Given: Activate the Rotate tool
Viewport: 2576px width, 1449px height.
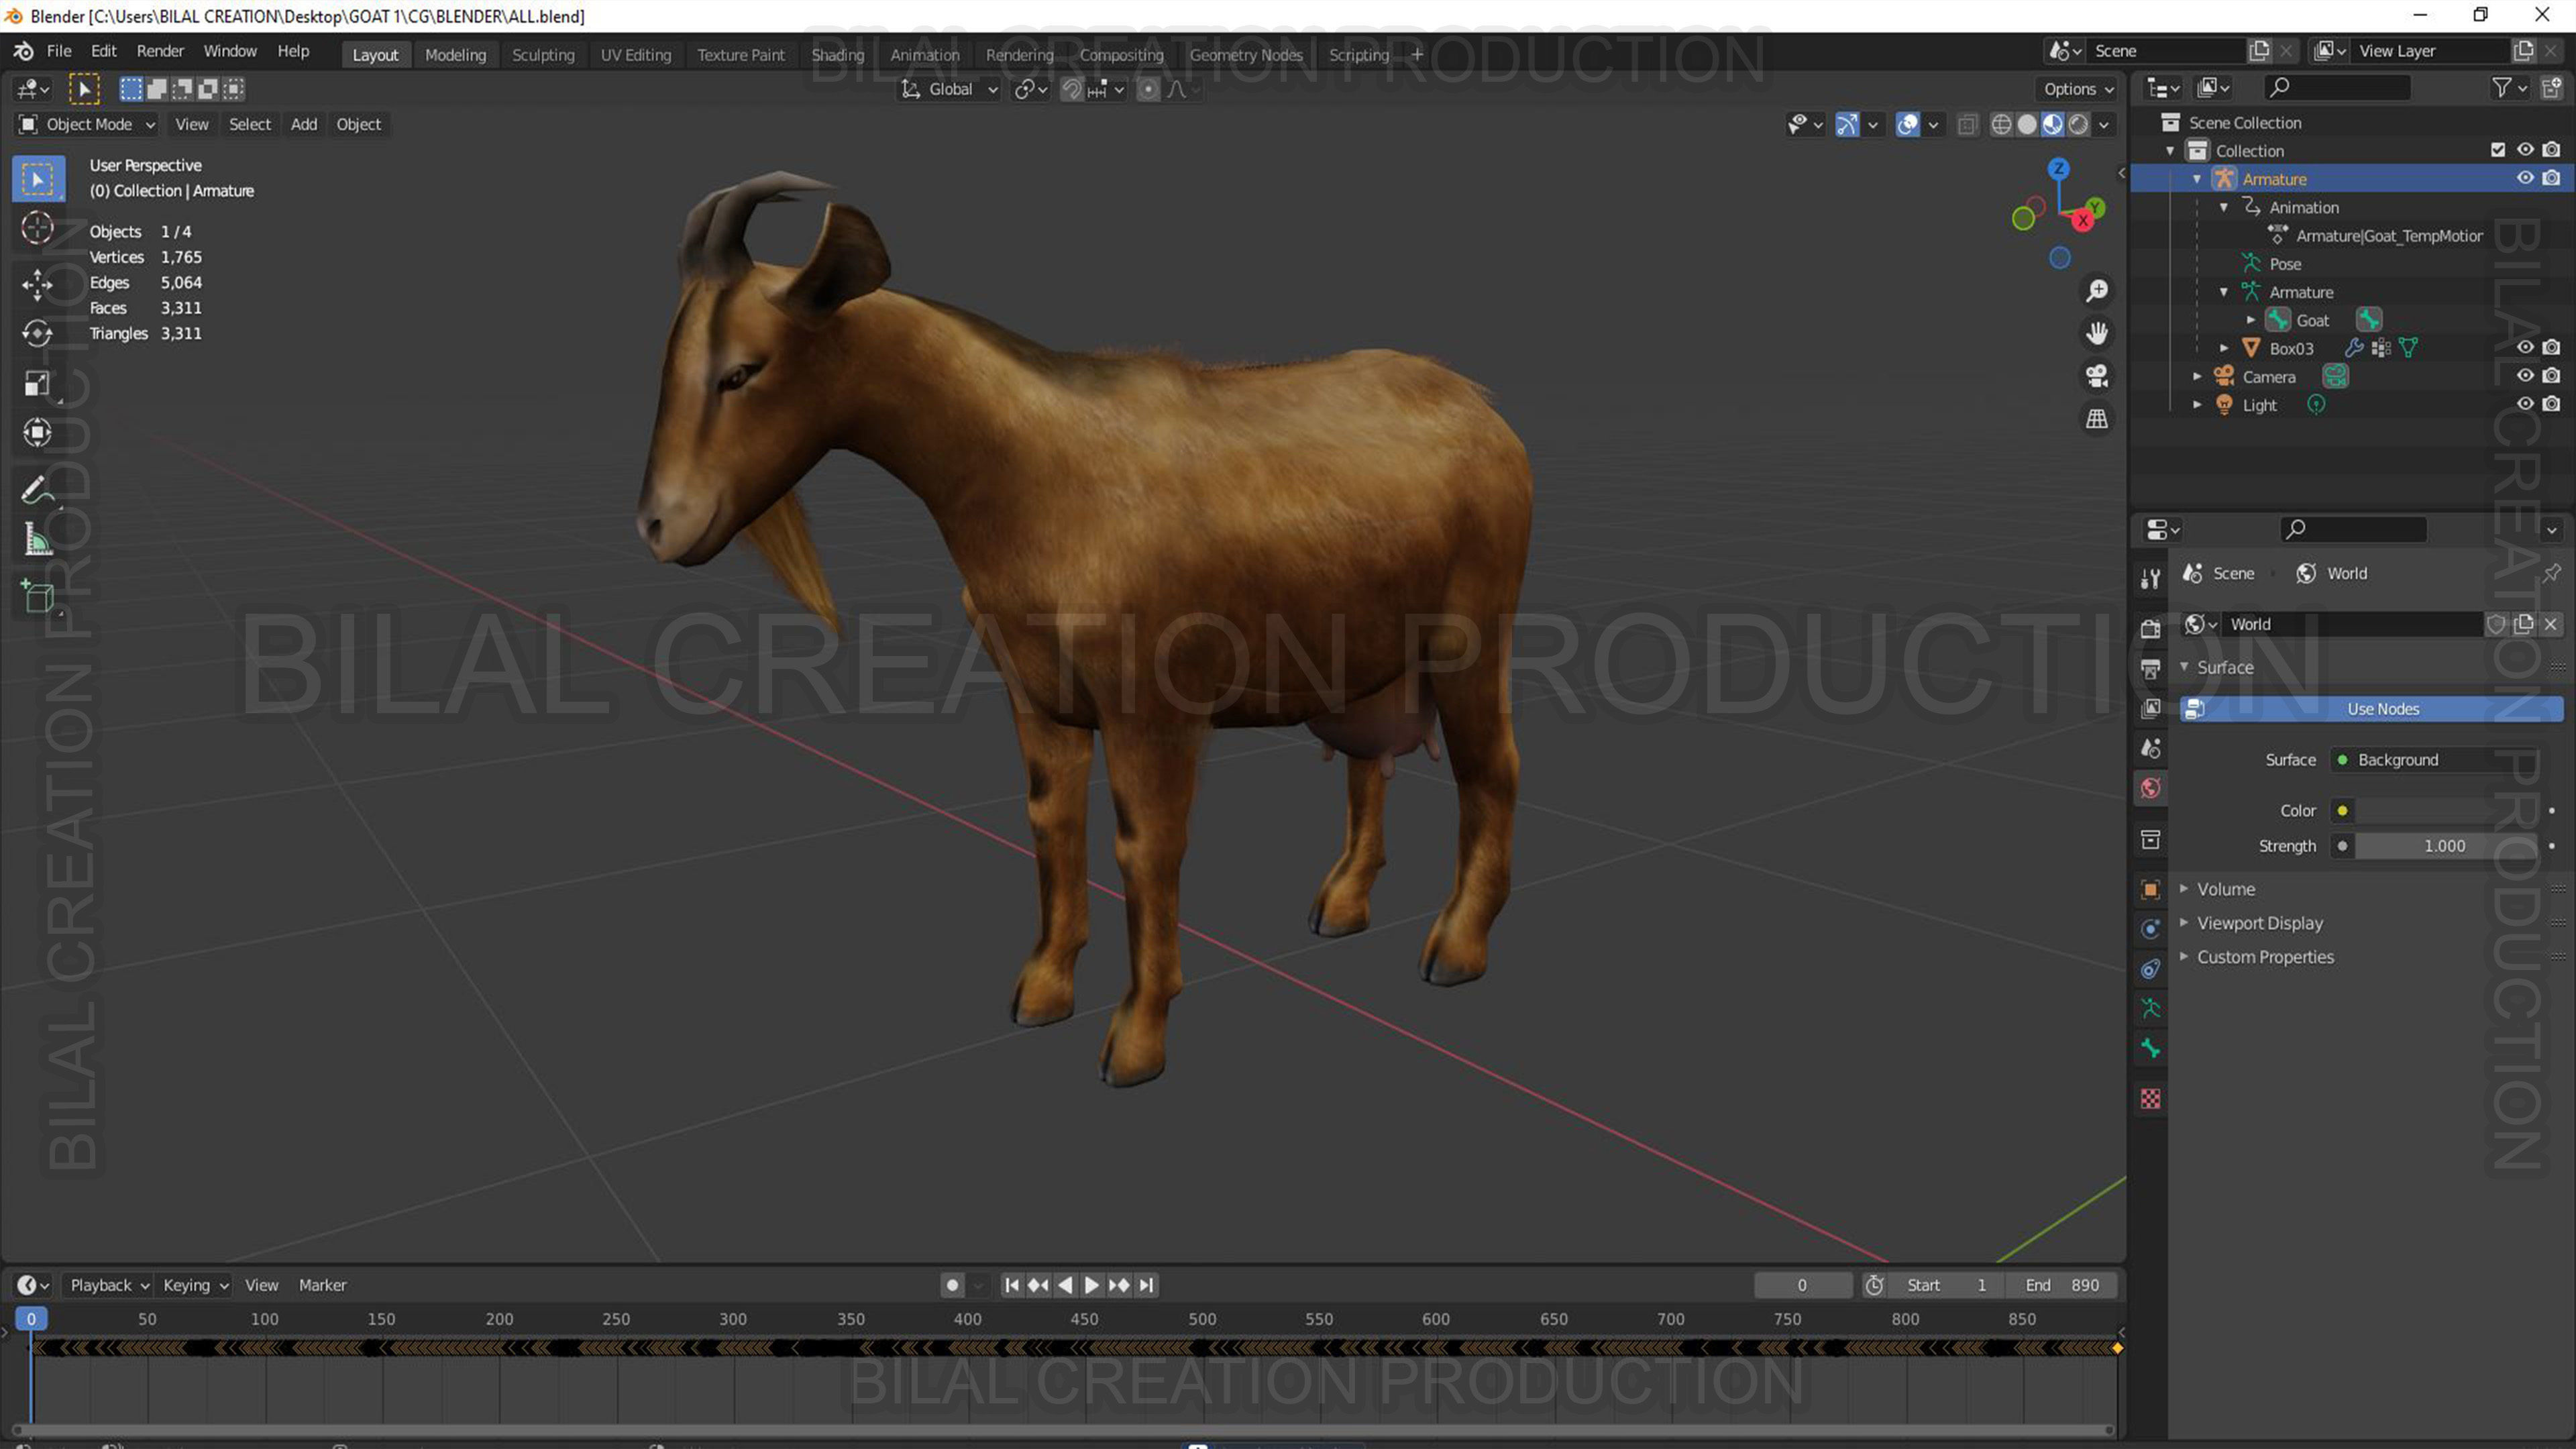Looking at the screenshot, I should click(x=37, y=333).
